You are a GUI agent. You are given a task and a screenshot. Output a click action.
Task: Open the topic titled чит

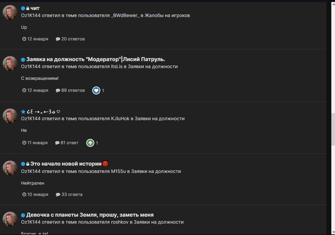[x=35, y=8]
